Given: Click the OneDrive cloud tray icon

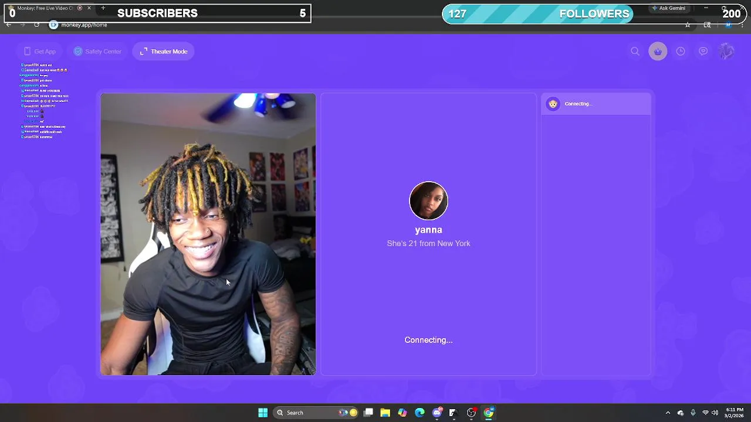Looking at the screenshot, I should (x=681, y=413).
